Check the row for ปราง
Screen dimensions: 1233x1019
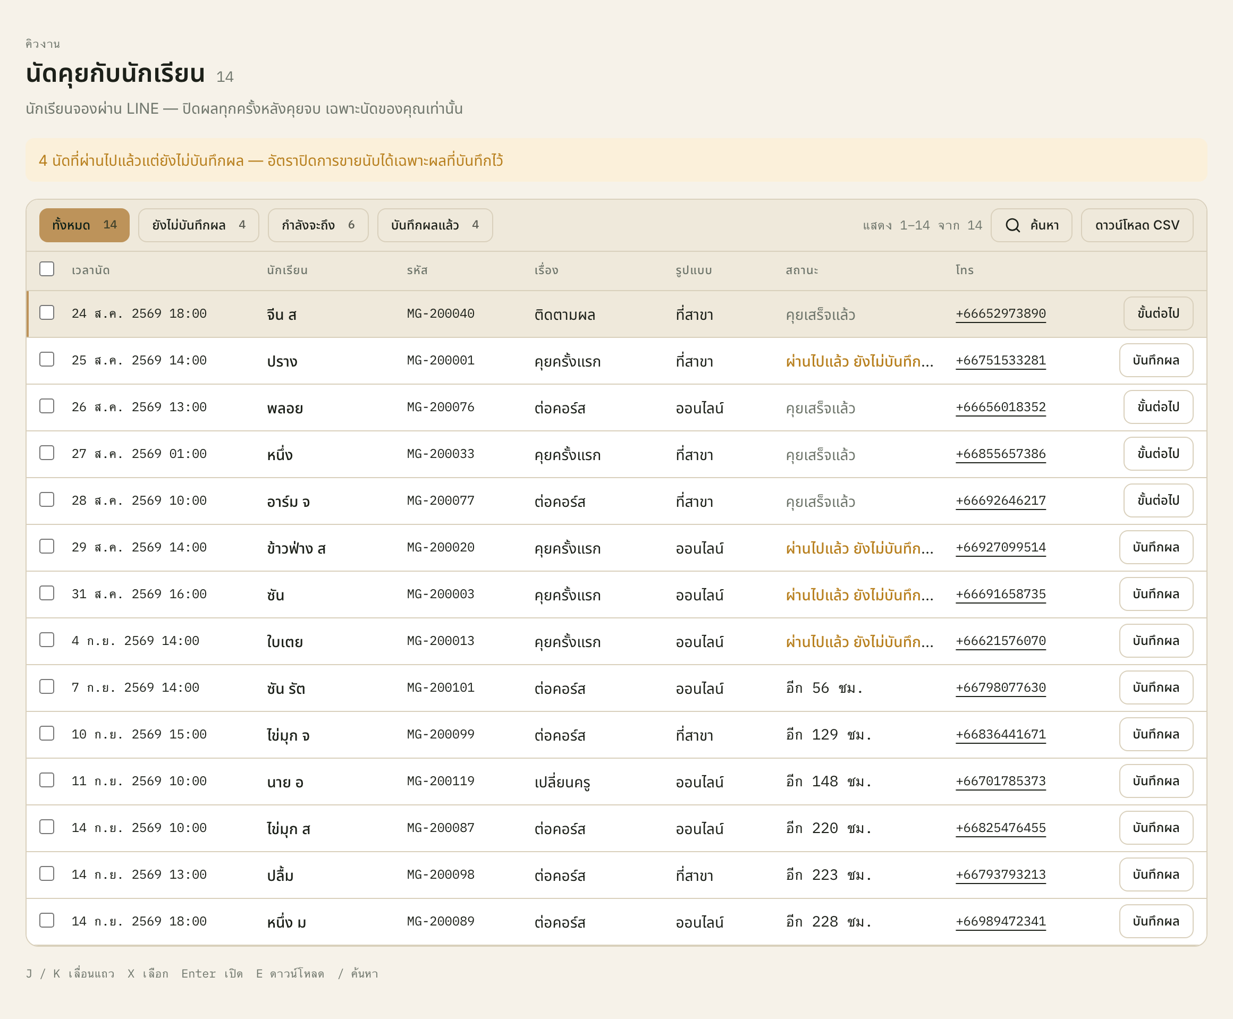47,359
